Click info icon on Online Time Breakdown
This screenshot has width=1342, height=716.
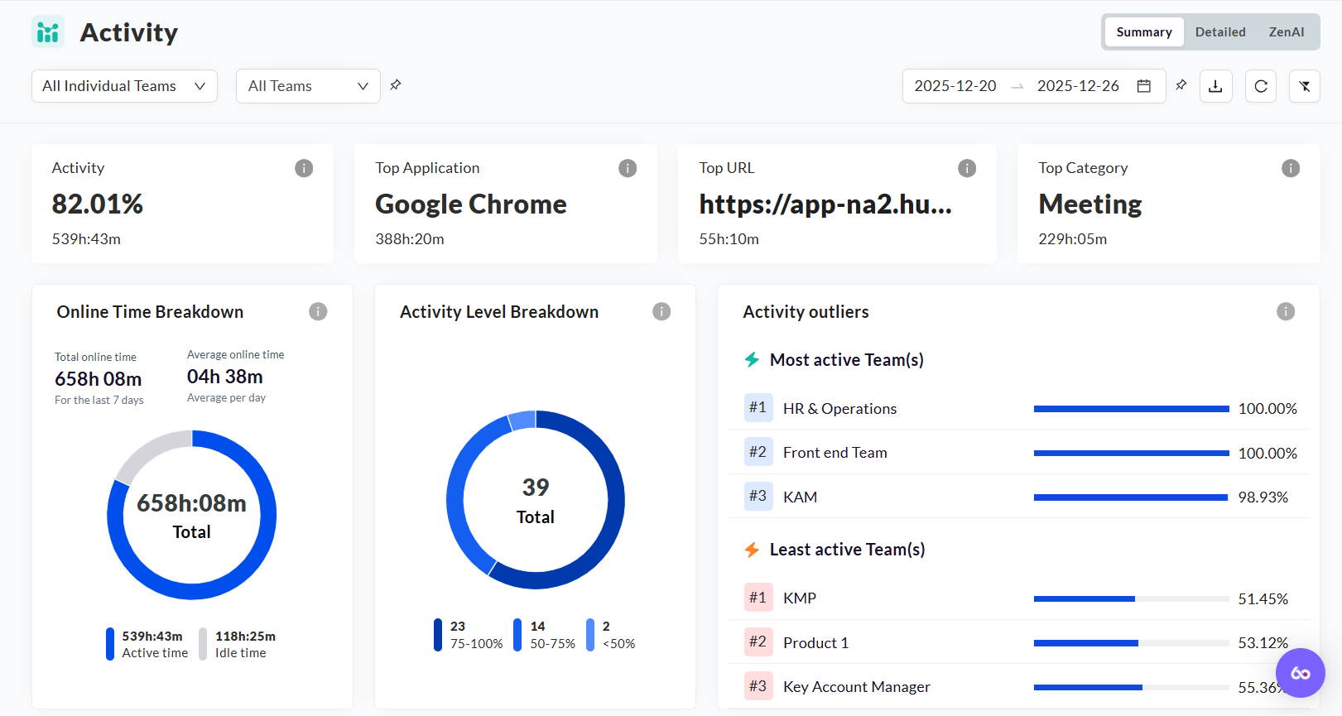318,311
